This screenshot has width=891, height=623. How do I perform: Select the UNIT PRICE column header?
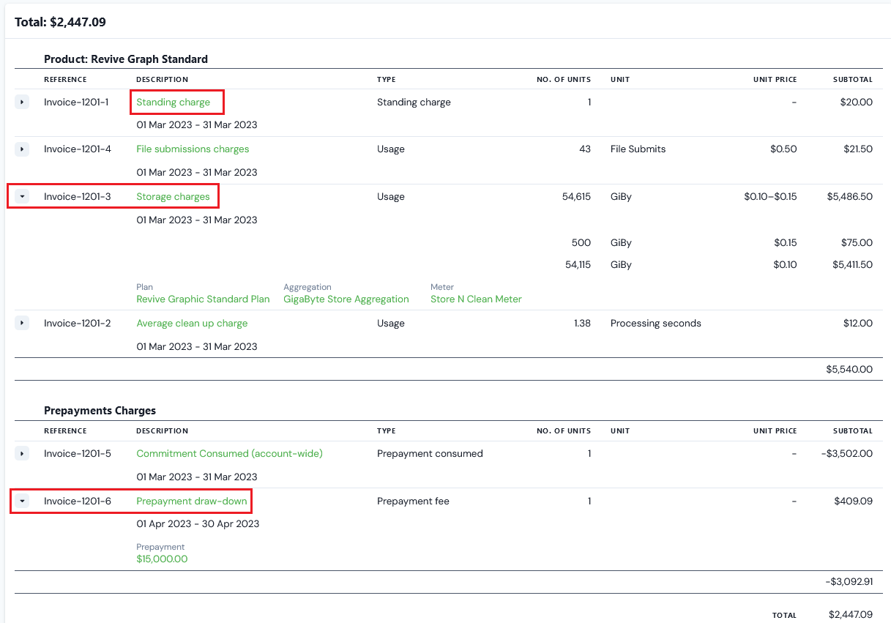(x=775, y=79)
